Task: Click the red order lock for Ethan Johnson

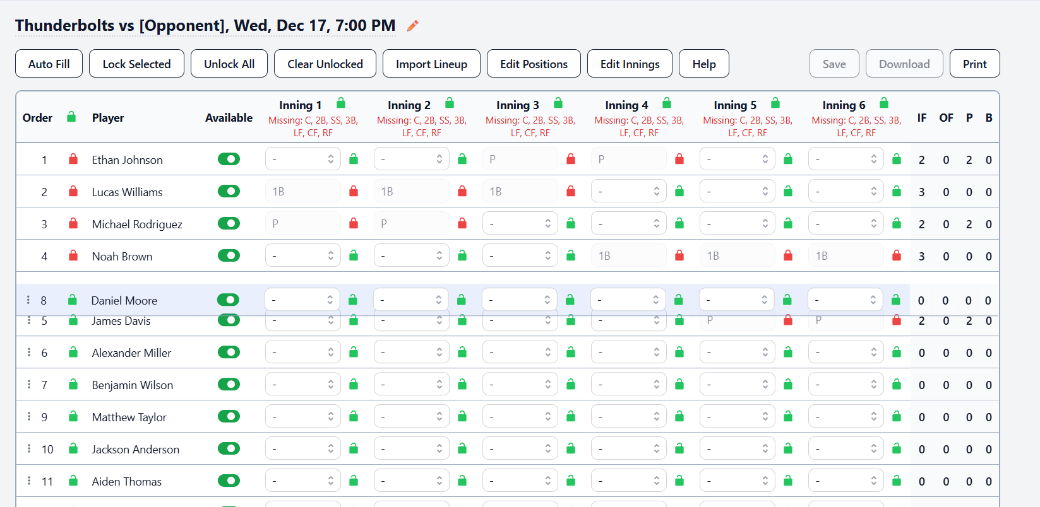Action: (x=73, y=160)
